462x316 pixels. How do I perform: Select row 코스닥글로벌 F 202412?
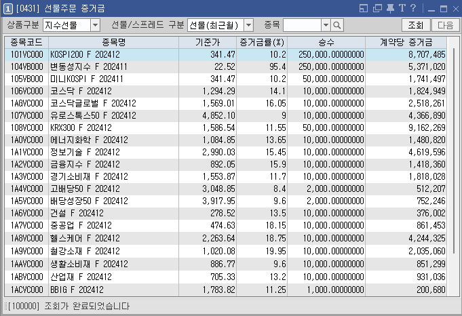226,103
